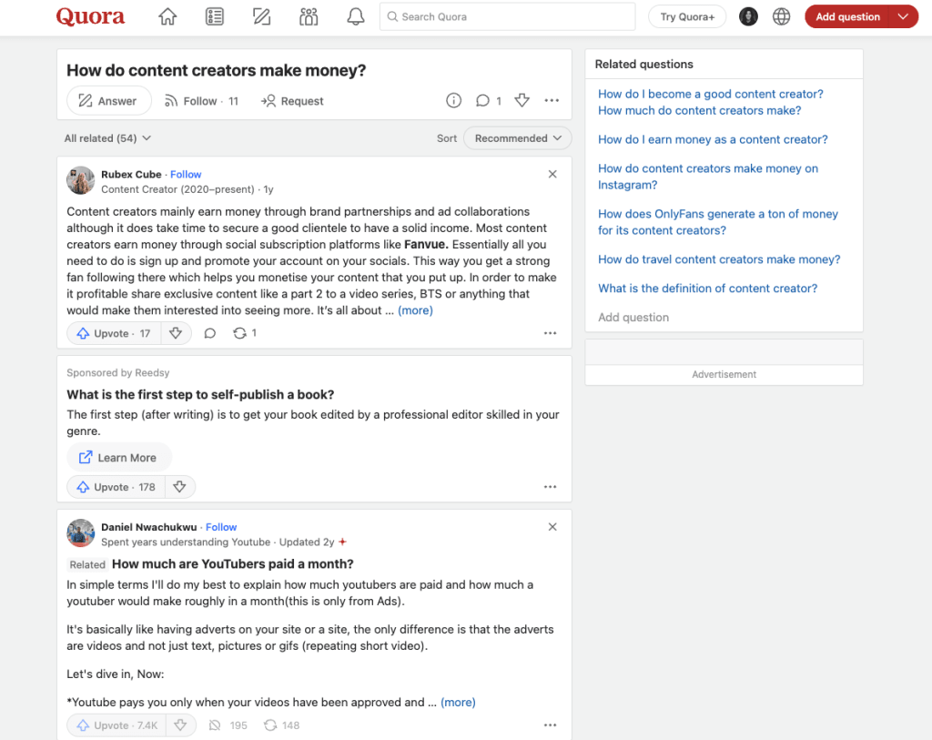932x740 pixels.
Task: Click the Try Quora+ button
Action: pos(687,16)
